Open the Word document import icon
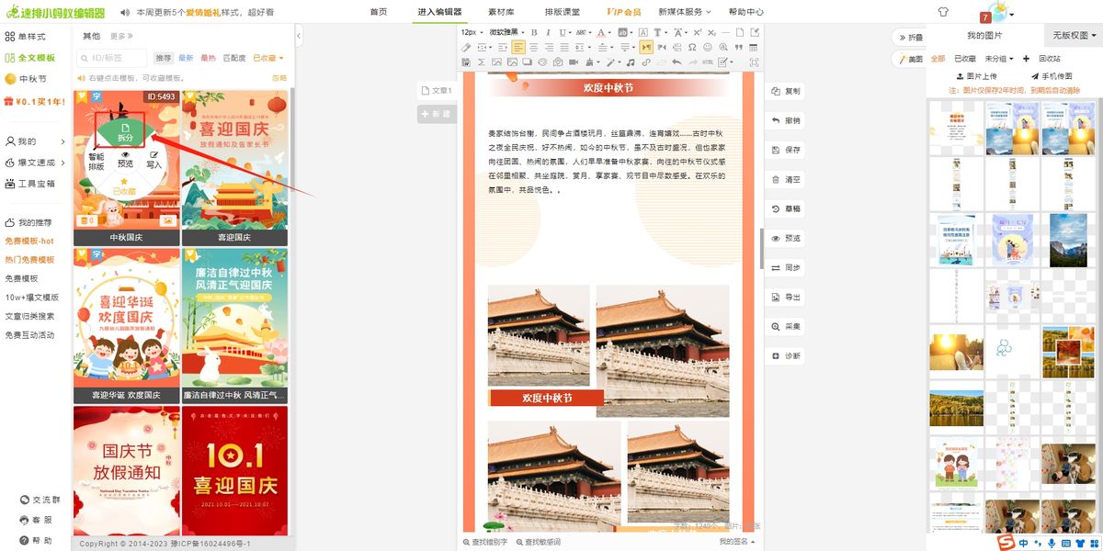The image size is (1103, 551). pyautogui.click(x=465, y=62)
